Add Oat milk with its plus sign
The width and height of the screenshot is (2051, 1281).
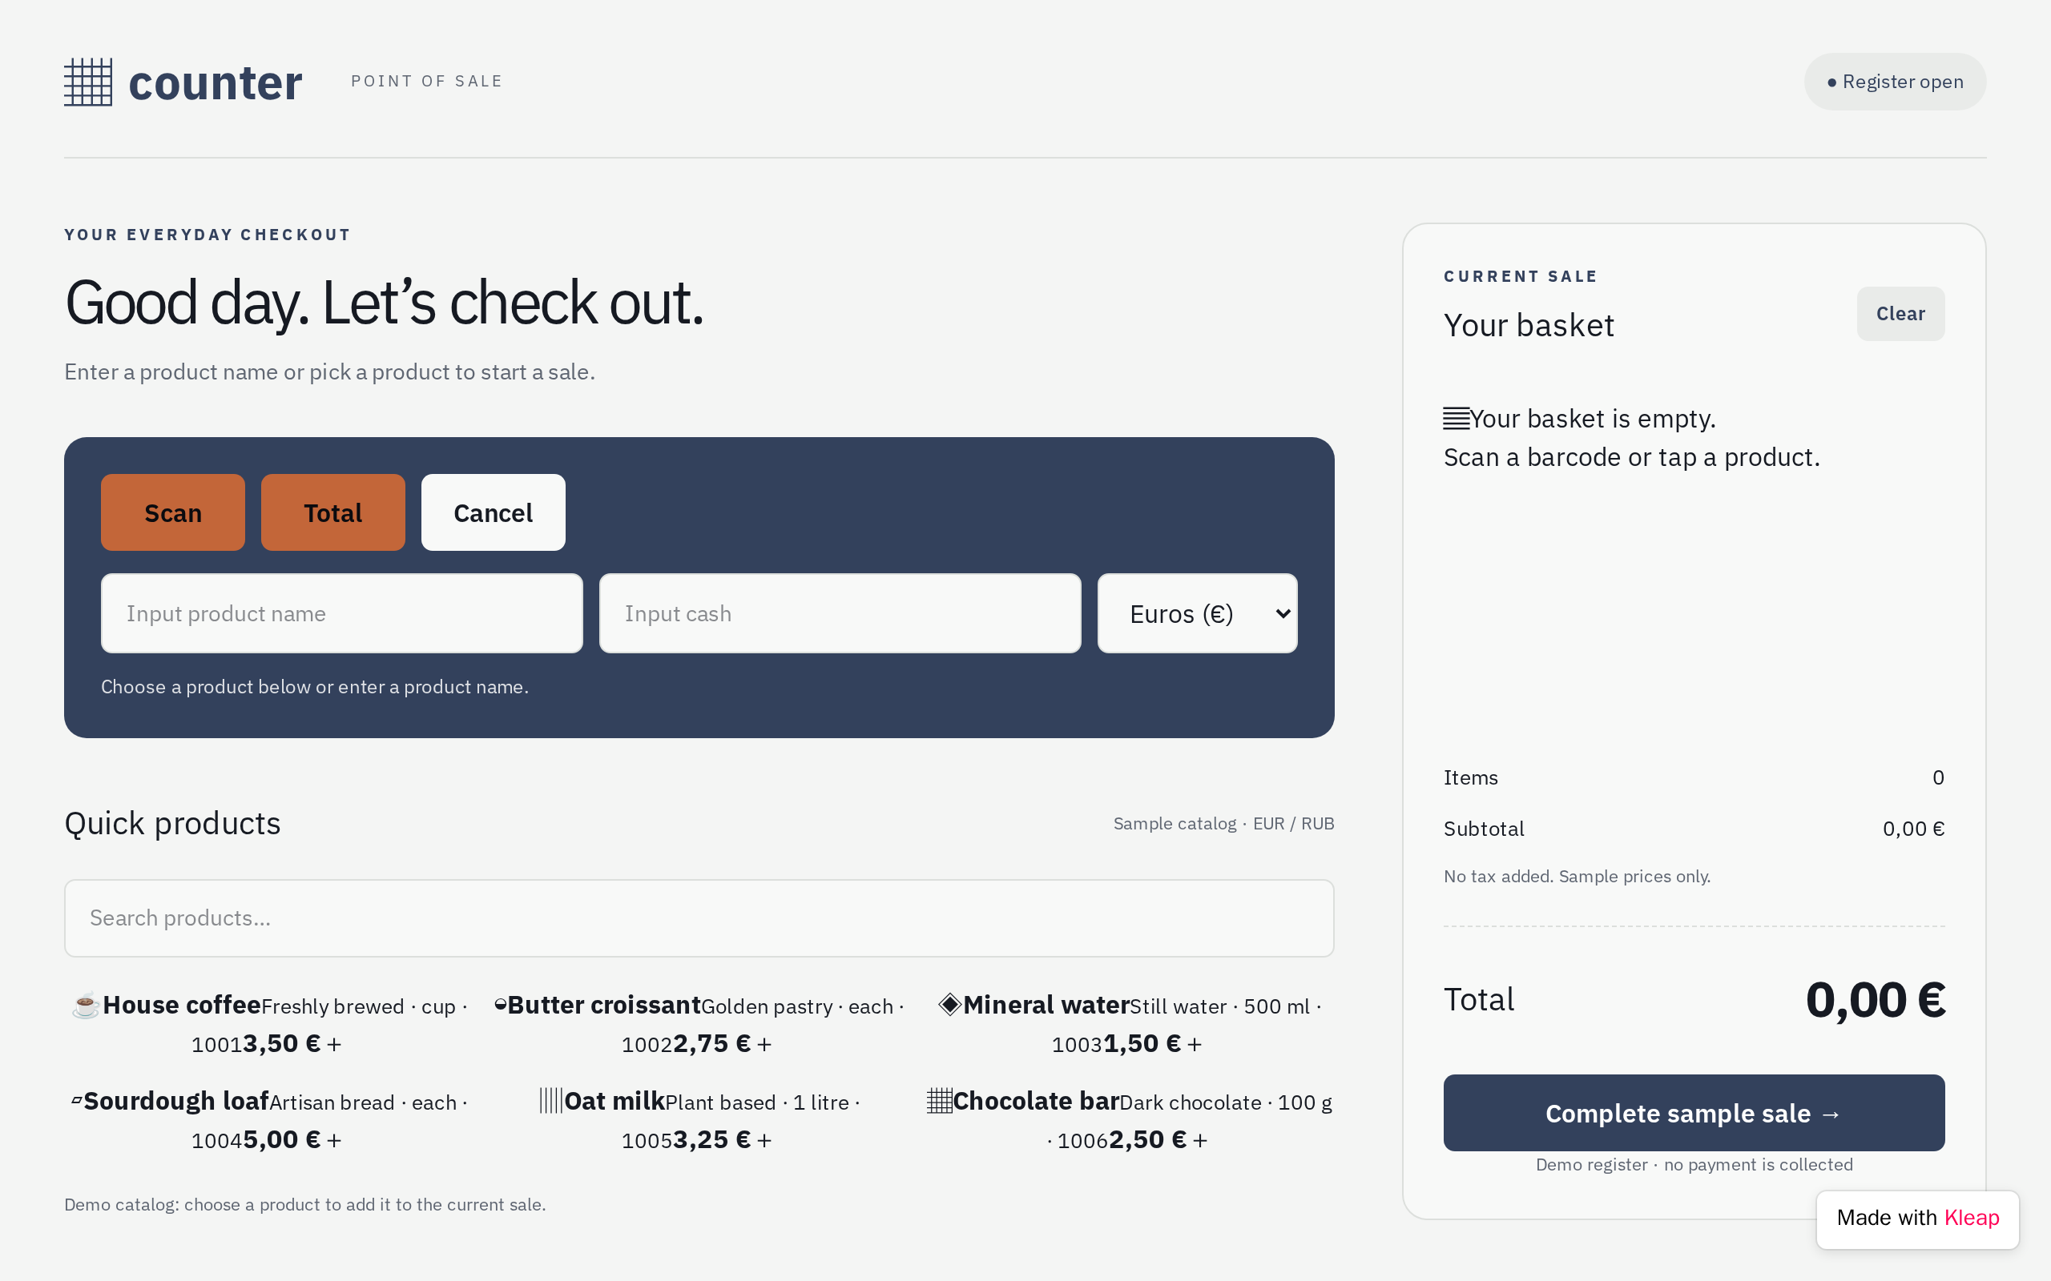[764, 1140]
